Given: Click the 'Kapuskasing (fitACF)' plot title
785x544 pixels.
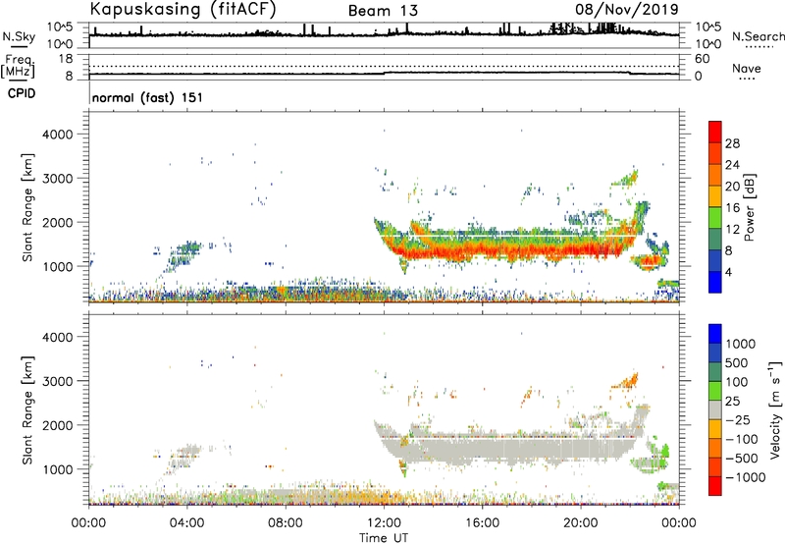Looking at the screenshot, I should click(x=183, y=9).
